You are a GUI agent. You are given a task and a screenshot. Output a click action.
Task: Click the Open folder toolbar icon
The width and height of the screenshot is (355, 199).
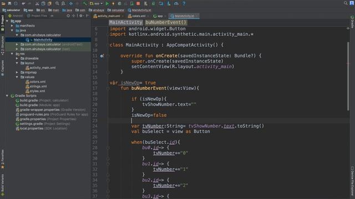click(3, 3)
